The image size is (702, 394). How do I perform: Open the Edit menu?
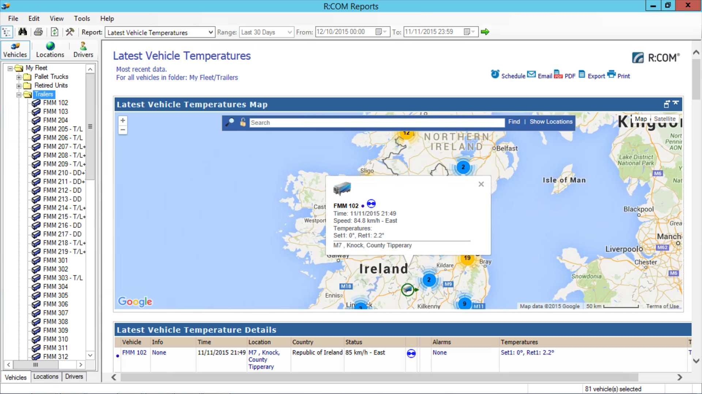coord(34,19)
